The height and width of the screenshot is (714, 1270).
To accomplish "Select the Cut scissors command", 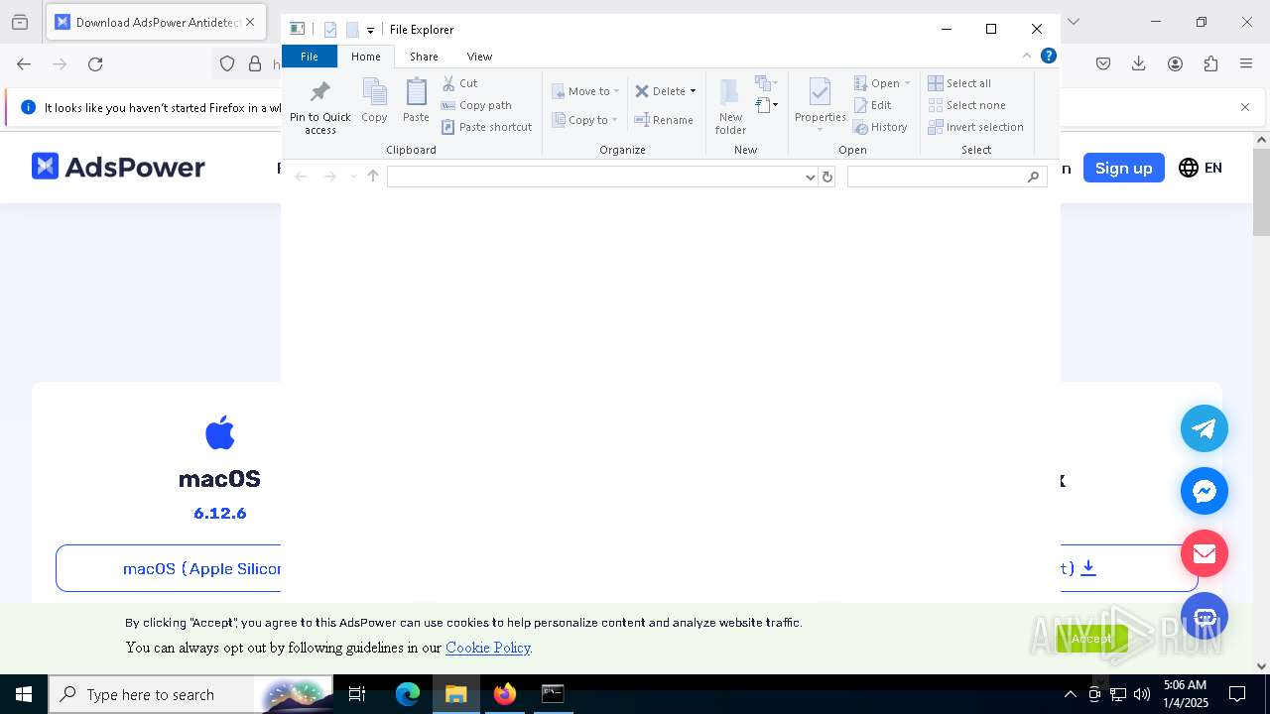I will coord(459,83).
